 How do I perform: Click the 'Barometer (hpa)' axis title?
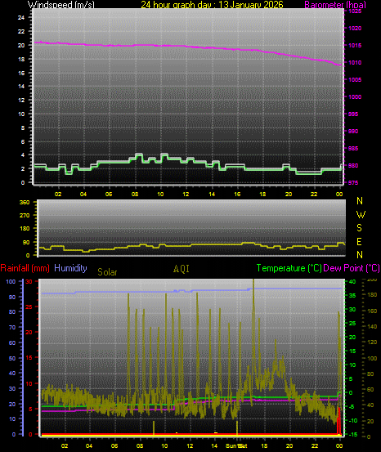335,5
